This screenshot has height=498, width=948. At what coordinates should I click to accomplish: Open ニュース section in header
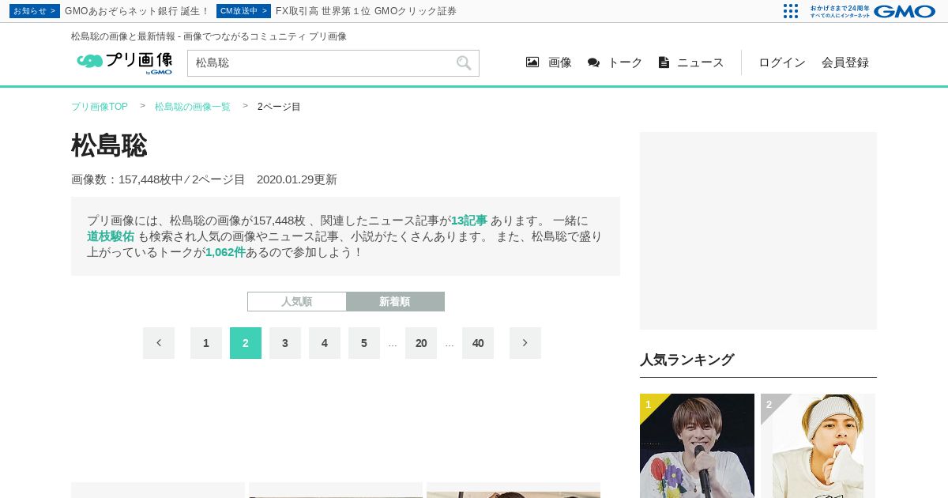(x=691, y=62)
